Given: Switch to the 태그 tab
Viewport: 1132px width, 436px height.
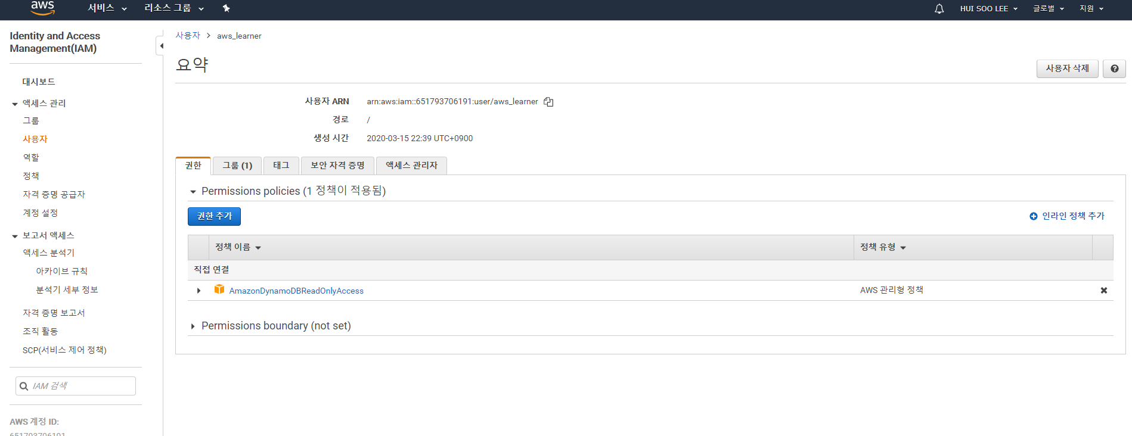Looking at the screenshot, I should coord(281,166).
